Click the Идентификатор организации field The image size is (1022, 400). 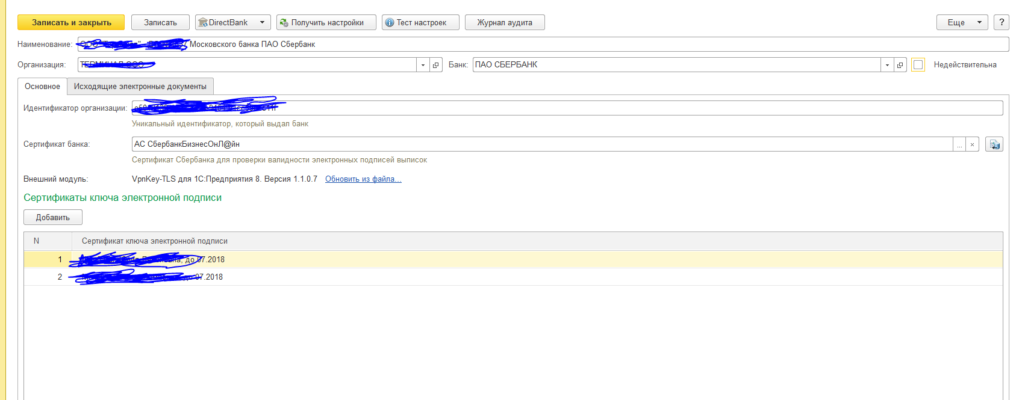coord(567,108)
